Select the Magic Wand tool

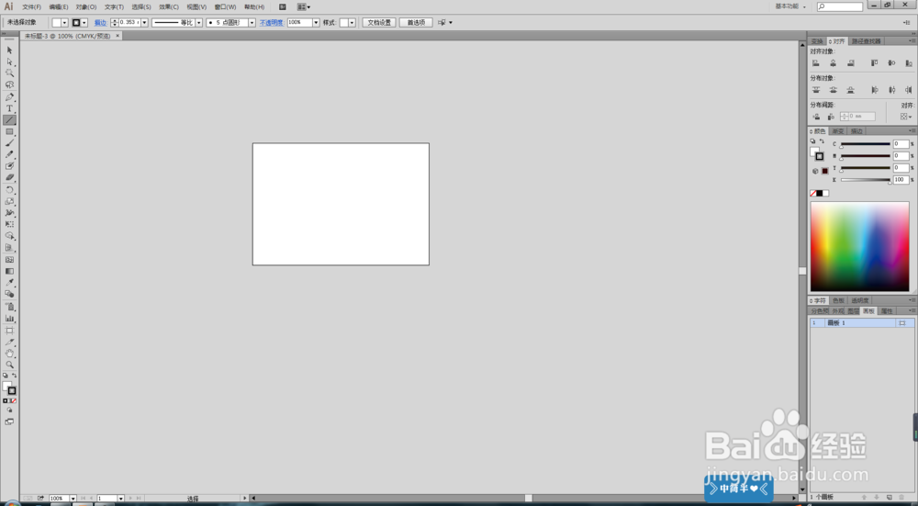pos(9,73)
